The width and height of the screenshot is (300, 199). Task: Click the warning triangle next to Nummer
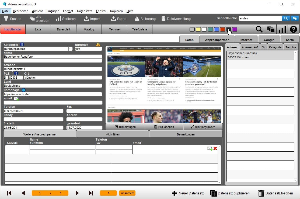[98, 45]
